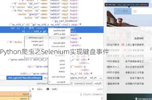Viewport: 152px width, 100px height.
Task: Select the closing form tag row
Action: [x=76, y=45]
